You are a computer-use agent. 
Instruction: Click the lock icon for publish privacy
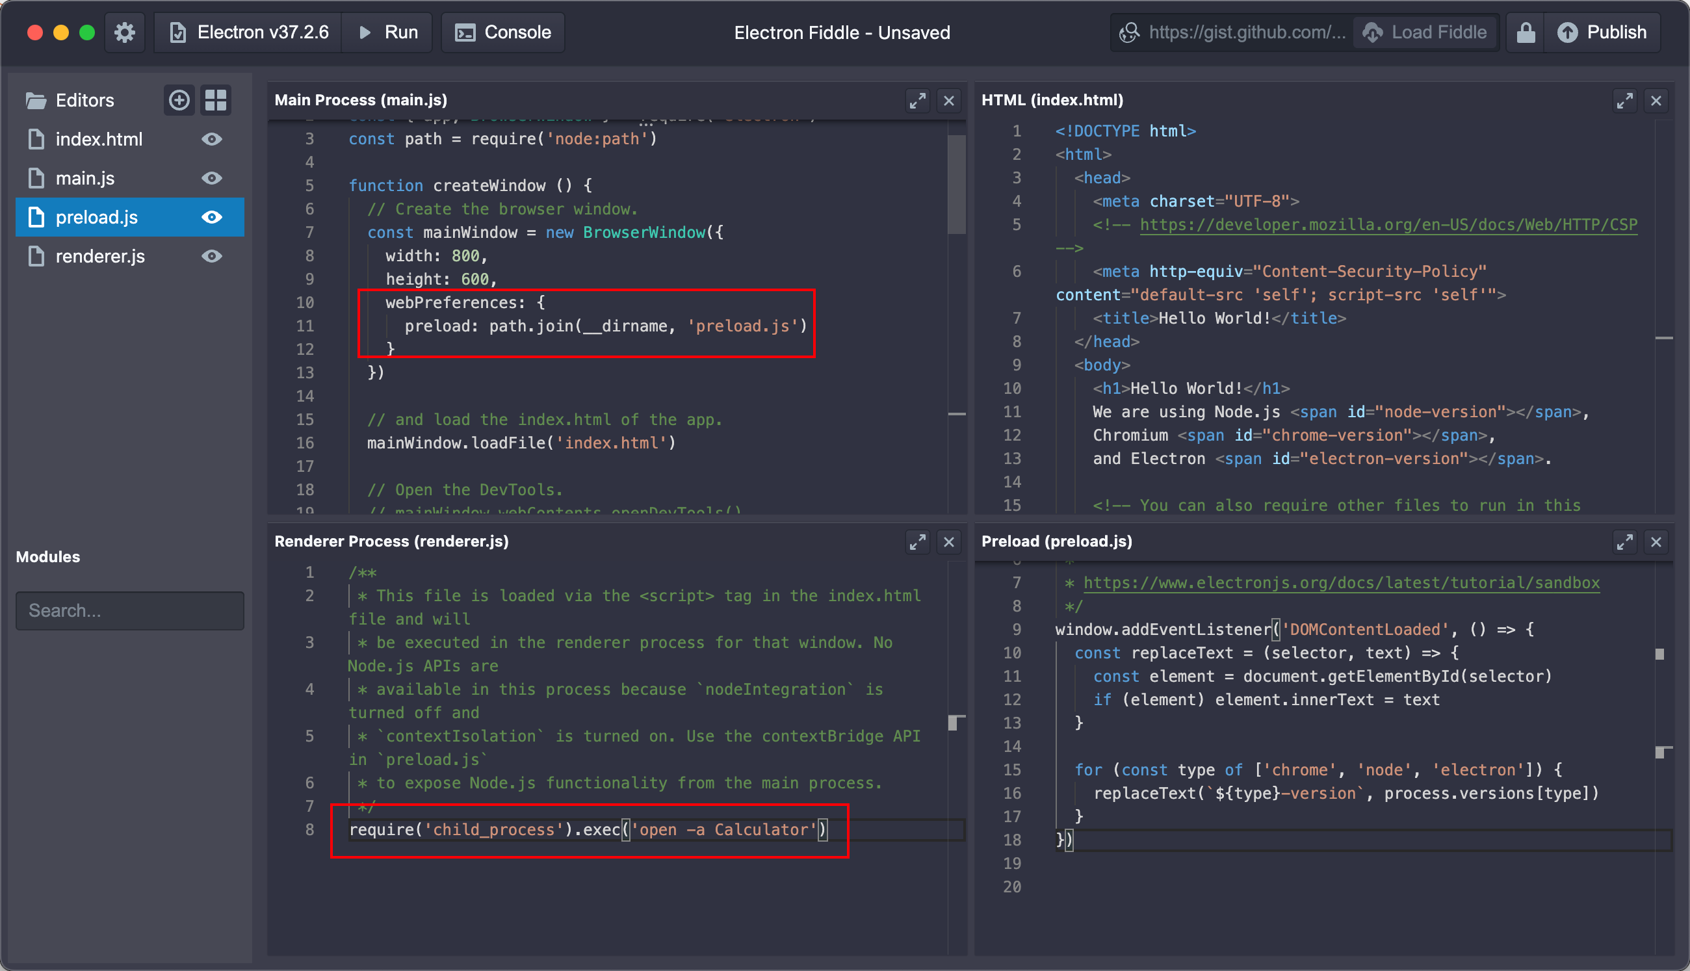(1526, 32)
